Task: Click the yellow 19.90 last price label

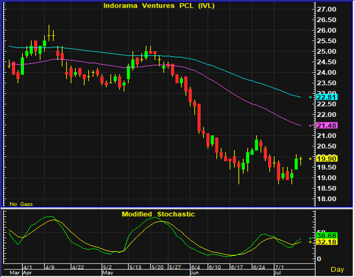Action: 327,159
